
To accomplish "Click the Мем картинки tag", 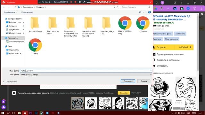I will click(x=171, y=39).
